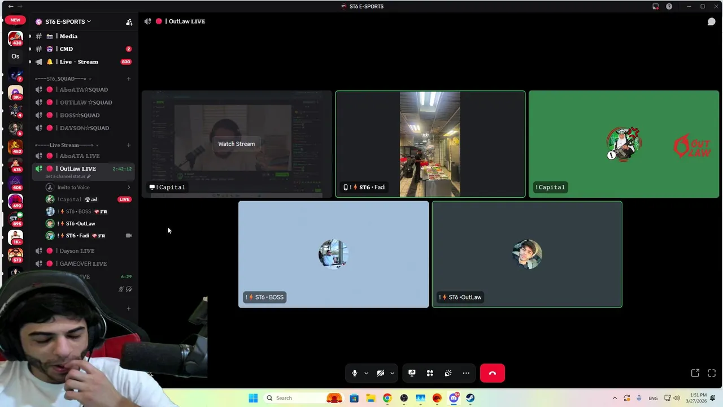Viewport: 723px width, 407px height.
Task: Select !Capital user in voice list
Action: [x=88, y=200]
